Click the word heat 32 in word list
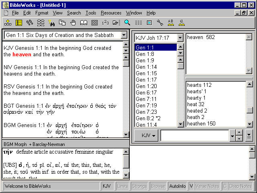Screen dimensions: 257x193 [x=196, y=104]
